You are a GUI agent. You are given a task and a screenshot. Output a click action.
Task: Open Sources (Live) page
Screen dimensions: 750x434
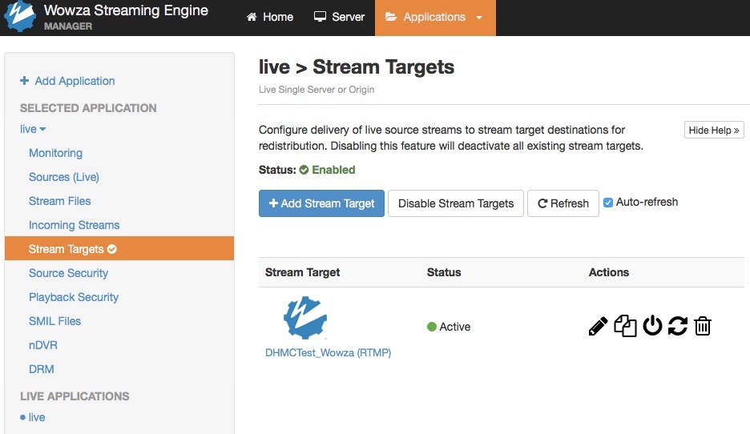click(x=64, y=177)
